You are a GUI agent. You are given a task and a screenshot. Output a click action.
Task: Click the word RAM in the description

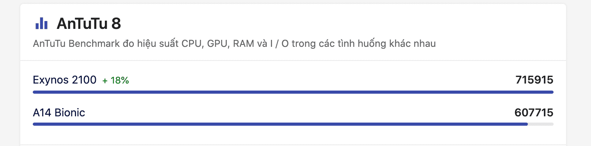coord(243,44)
